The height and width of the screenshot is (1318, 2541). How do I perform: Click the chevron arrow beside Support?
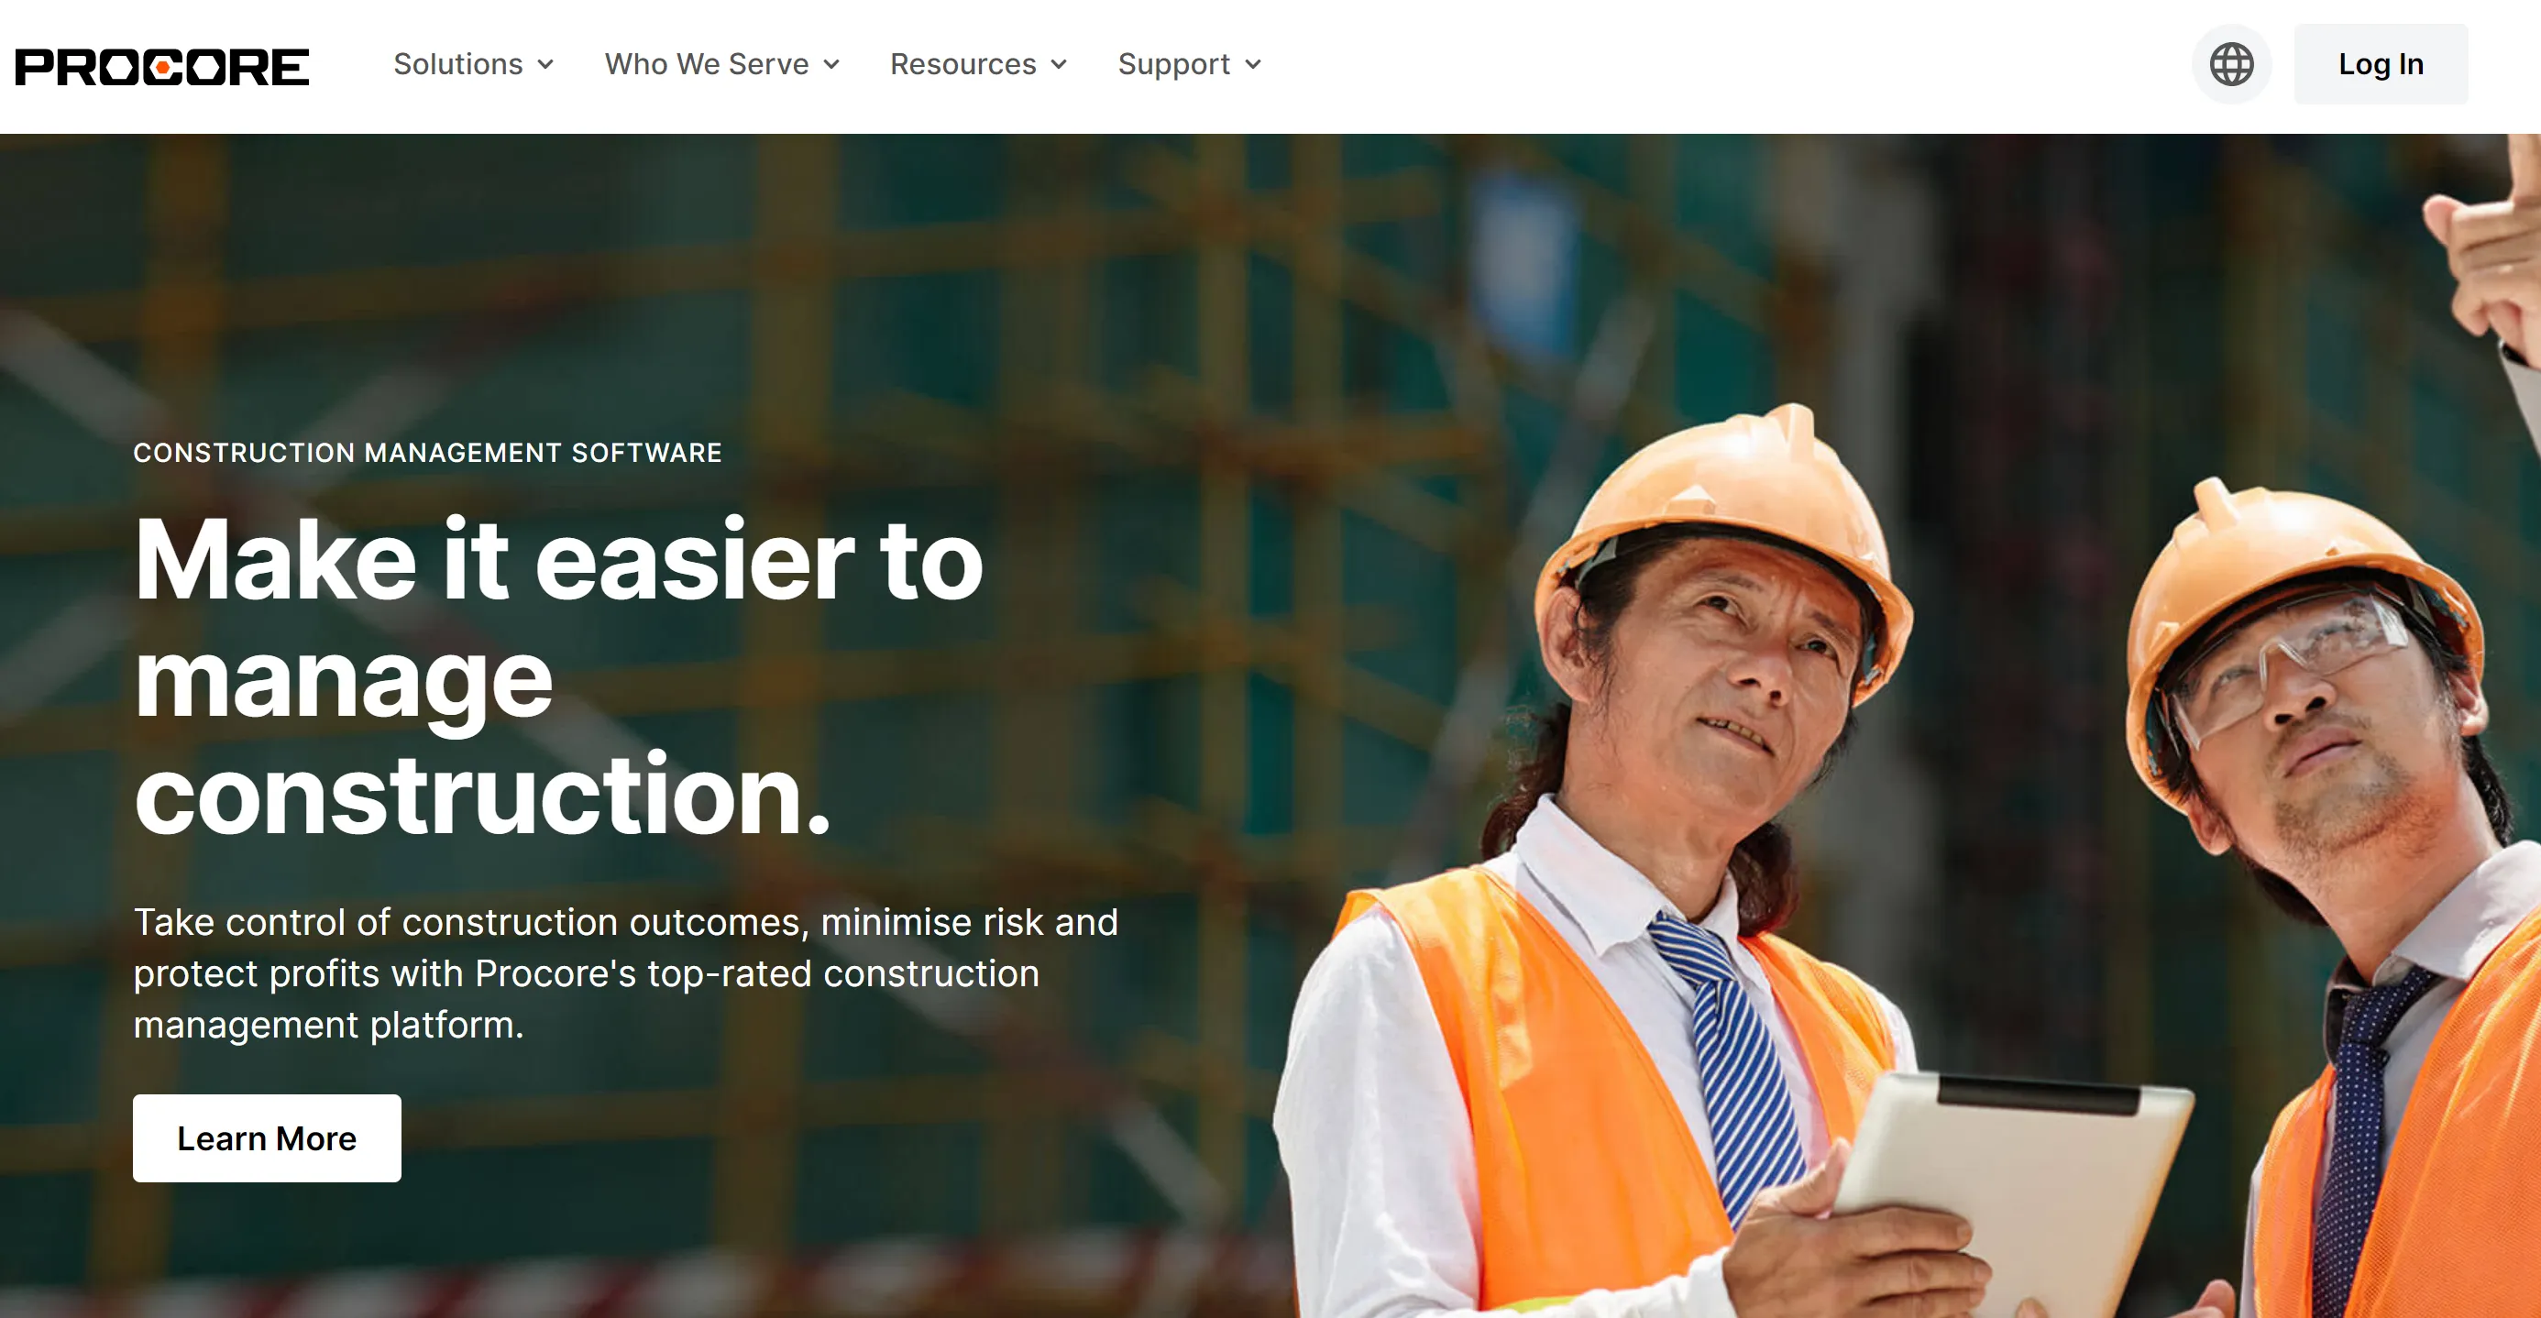pos(1253,65)
